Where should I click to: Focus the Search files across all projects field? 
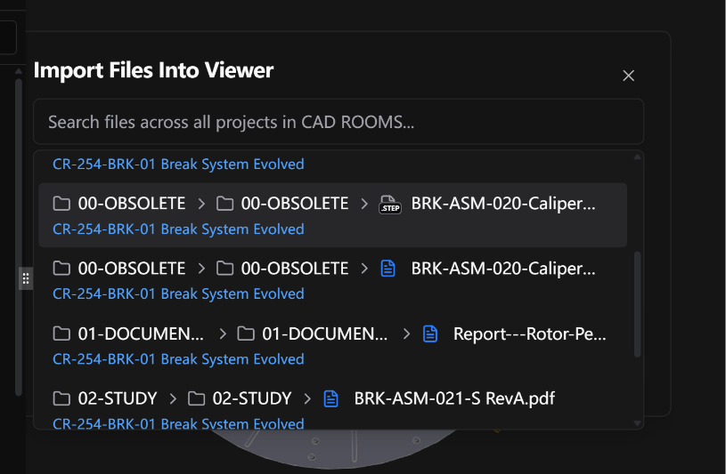pos(339,122)
